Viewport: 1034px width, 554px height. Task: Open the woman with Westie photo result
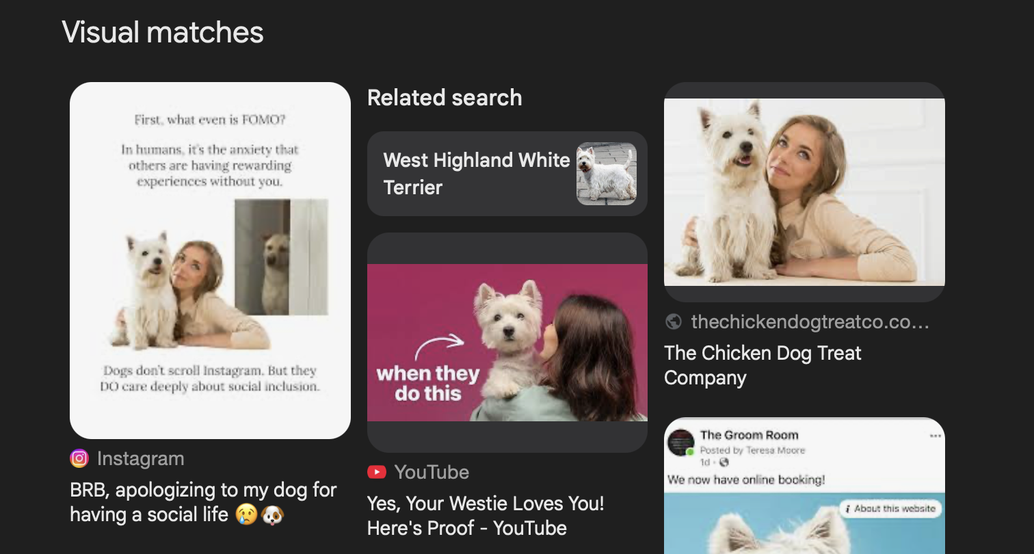click(x=804, y=192)
